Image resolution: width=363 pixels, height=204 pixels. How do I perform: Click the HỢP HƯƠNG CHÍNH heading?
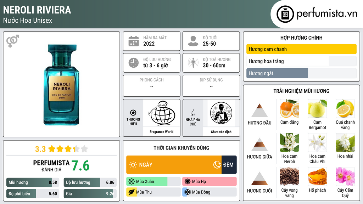pos(301,38)
